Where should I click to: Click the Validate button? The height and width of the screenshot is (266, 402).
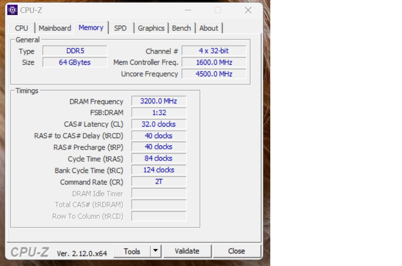187,251
